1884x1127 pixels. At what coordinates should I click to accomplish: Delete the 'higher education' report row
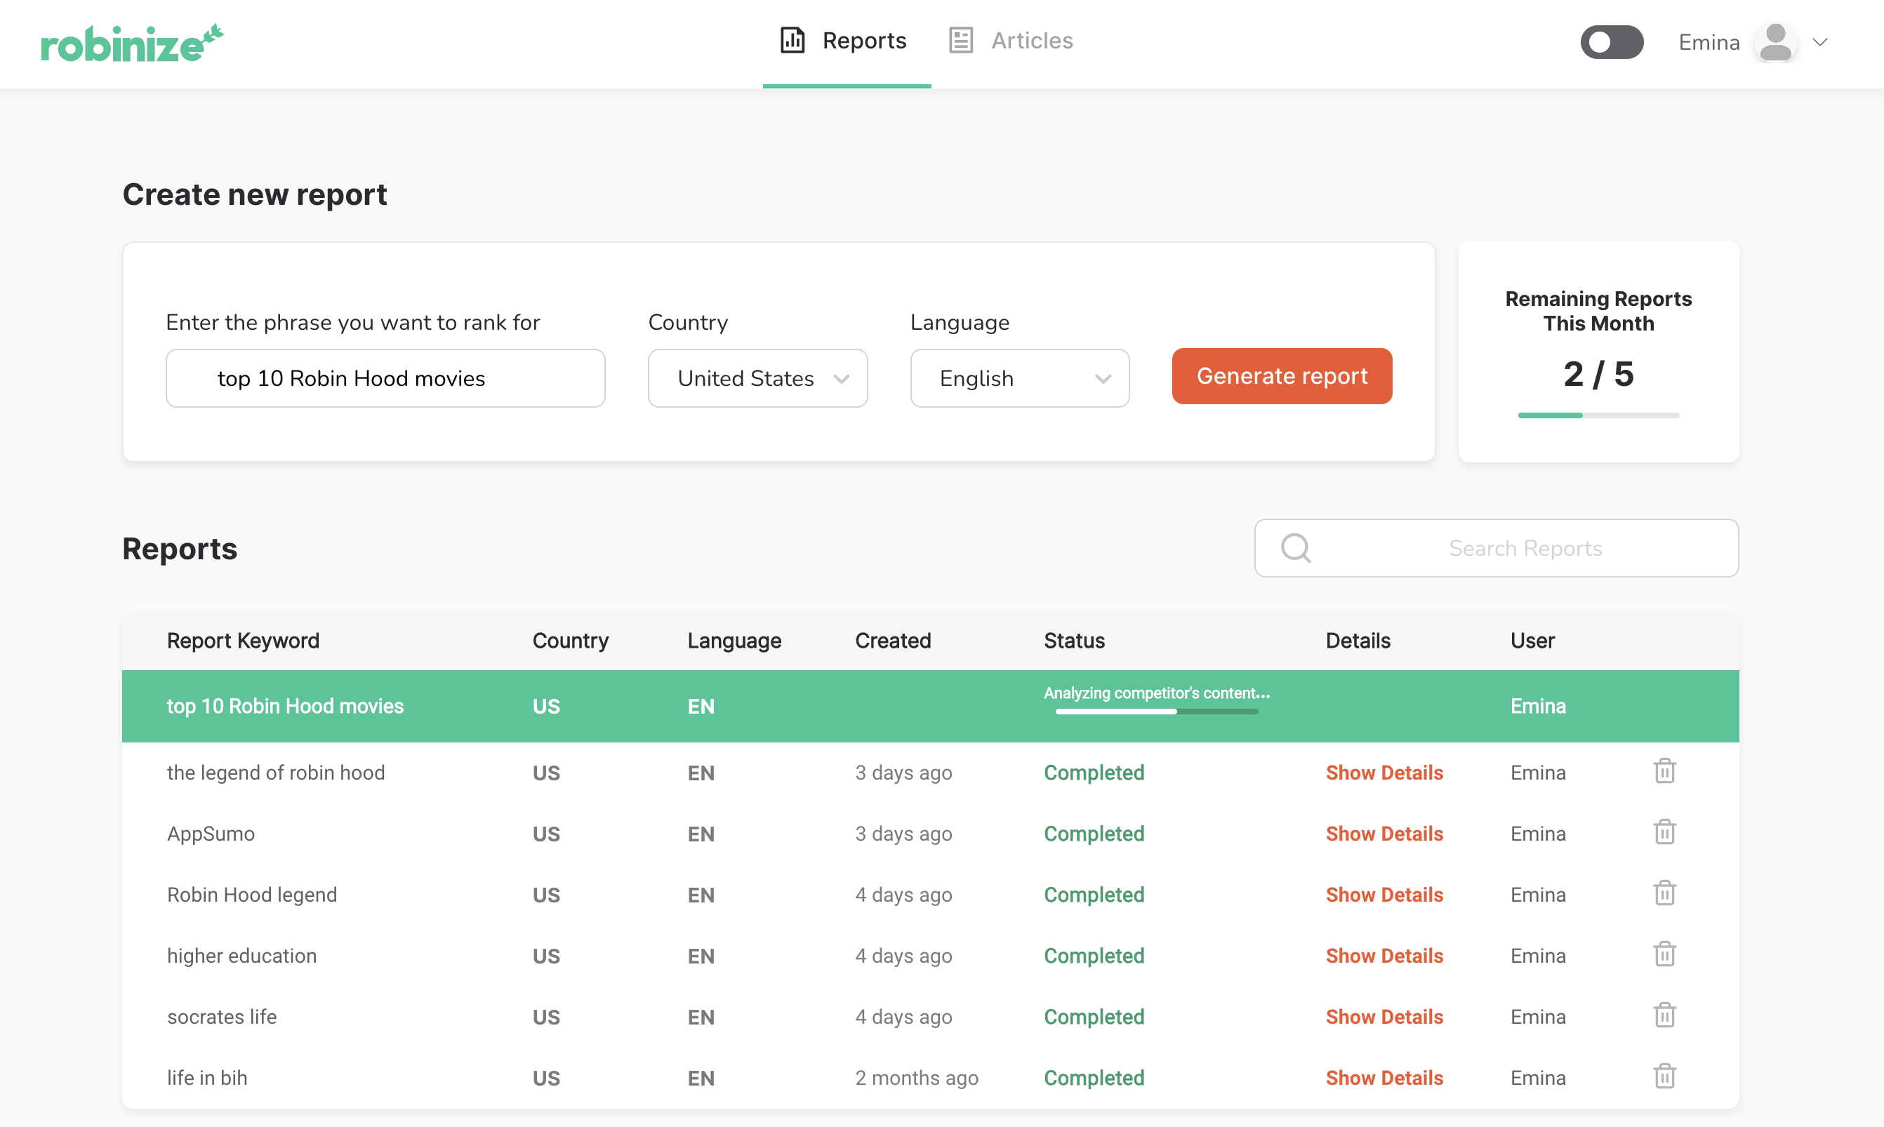(x=1664, y=954)
